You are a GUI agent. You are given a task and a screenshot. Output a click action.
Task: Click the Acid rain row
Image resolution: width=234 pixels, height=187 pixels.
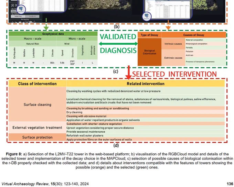pos(206,55)
